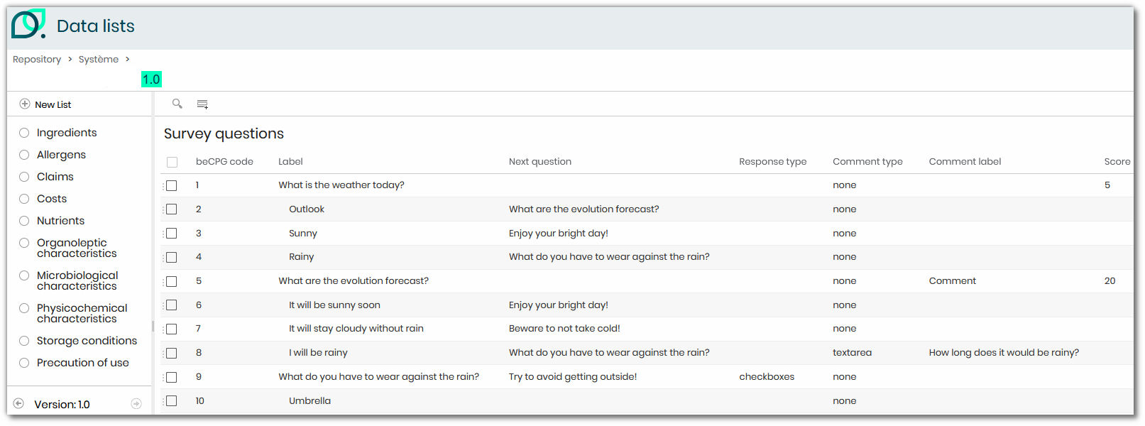Open the Physicochemical characteristics list
This screenshot has height=426, width=1145.
click(82, 313)
